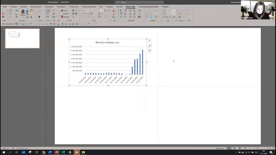Click the Agenda button in the ribbon
The image size is (276, 155).
[65, 17]
